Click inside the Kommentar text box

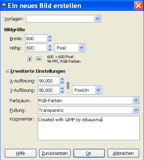click(x=89, y=128)
